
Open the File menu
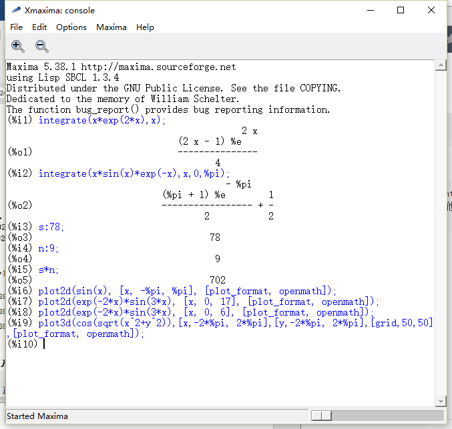click(16, 27)
